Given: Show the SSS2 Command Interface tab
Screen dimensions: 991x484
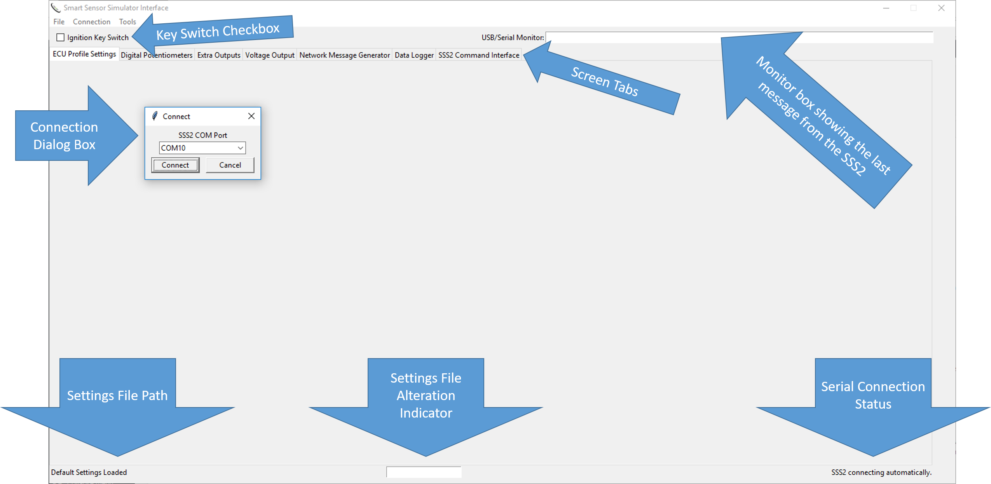Looking at the screenshot, I should [479, 55].
